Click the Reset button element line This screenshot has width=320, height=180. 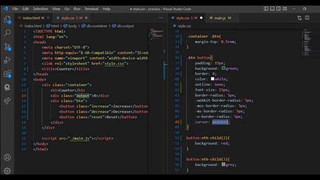click(x=98, y=117)
